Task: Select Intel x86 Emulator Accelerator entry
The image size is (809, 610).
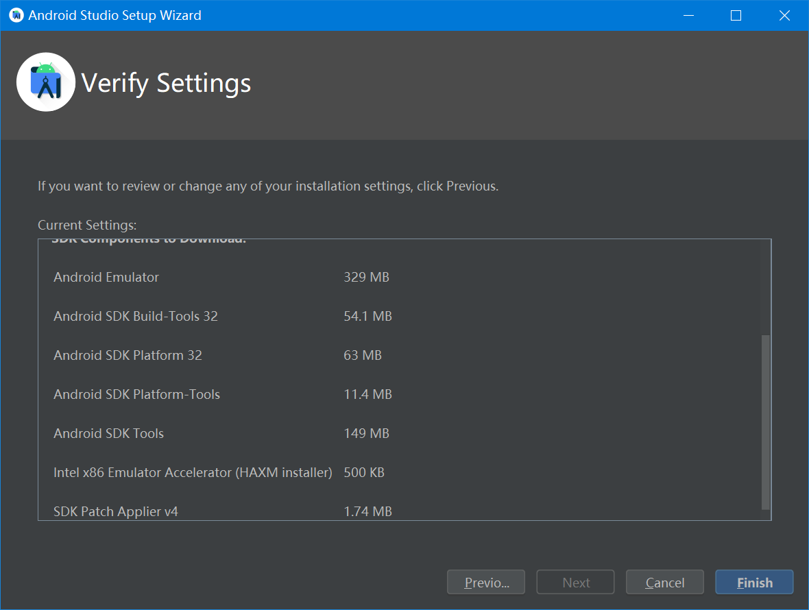Action: click(x=193, y=473)
